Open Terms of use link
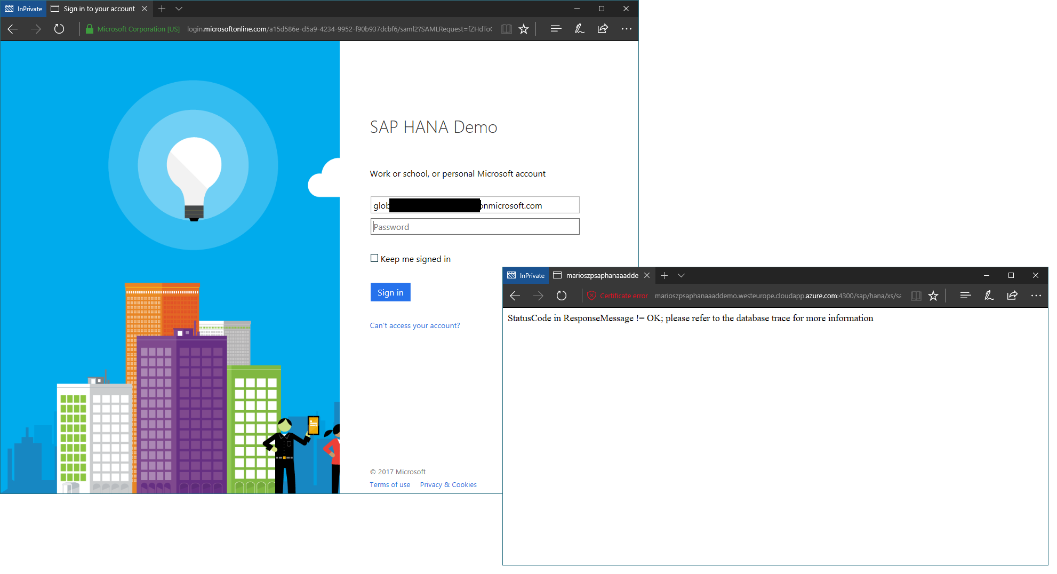The height and width of the screenshot is (574, 1057). (390, 484)
